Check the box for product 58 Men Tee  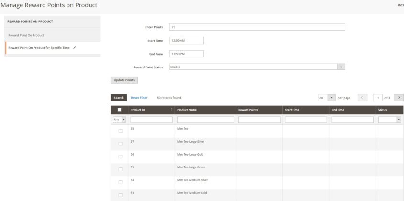pos(120,131)
